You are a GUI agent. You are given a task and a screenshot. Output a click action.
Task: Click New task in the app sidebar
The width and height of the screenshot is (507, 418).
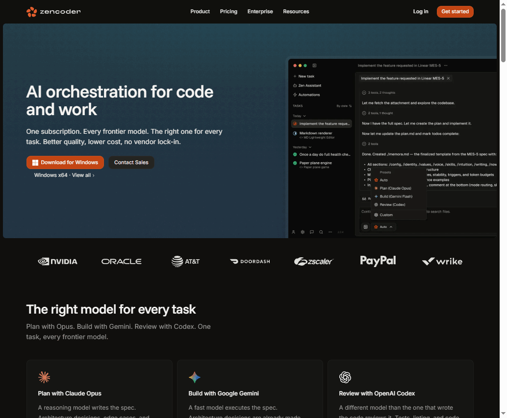[304, 76]
